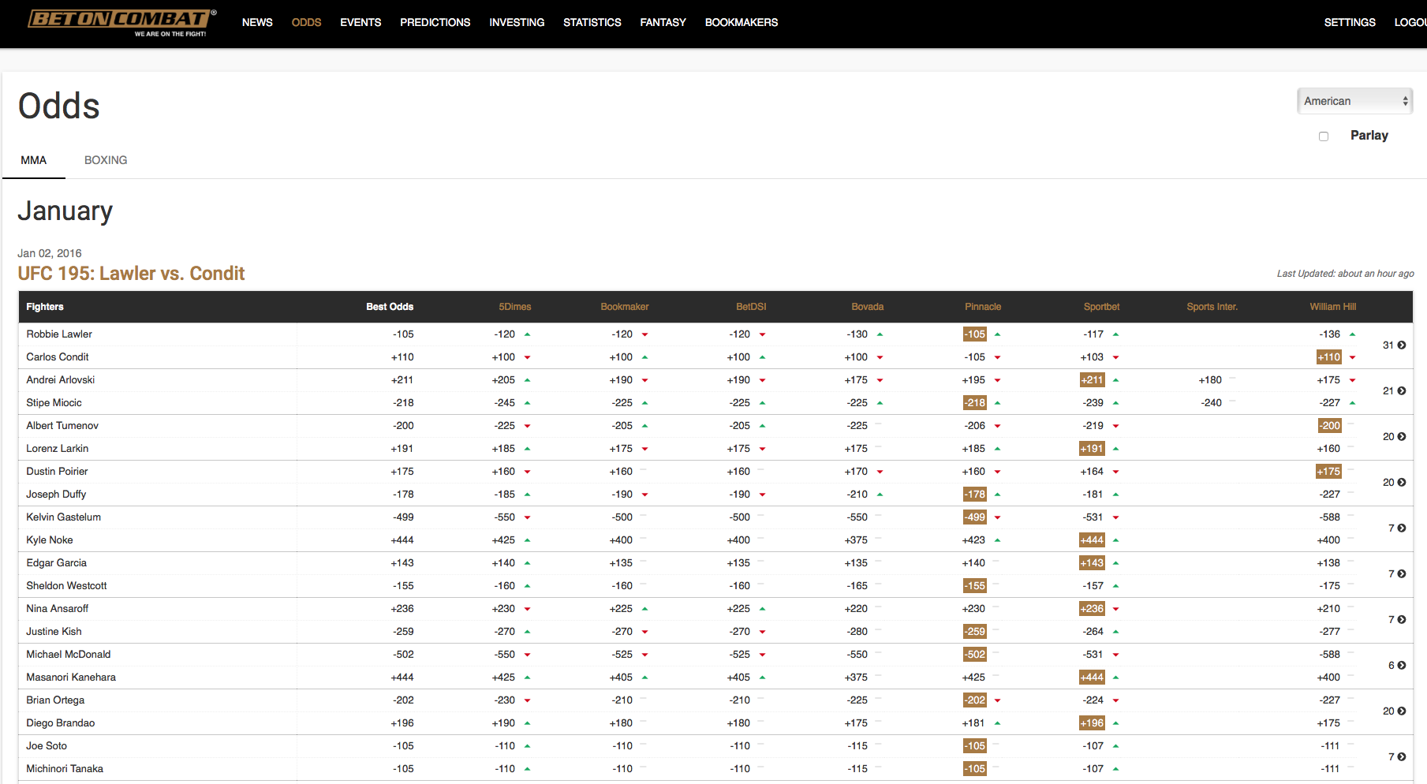The height and width of the screenshot is (784, 1427).
Task: Click Bovada up arrow for Joseph Duffy
Action: pos(880,495)
